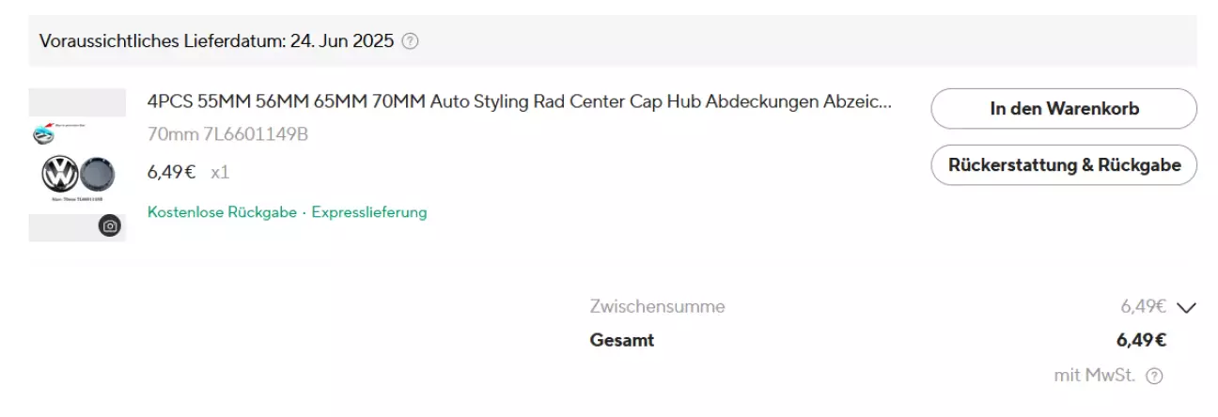This screenshot has width=1218, height=417.
Task: Click the Voraussichtliches Lieferdatum text
Action: pos(163,41)
